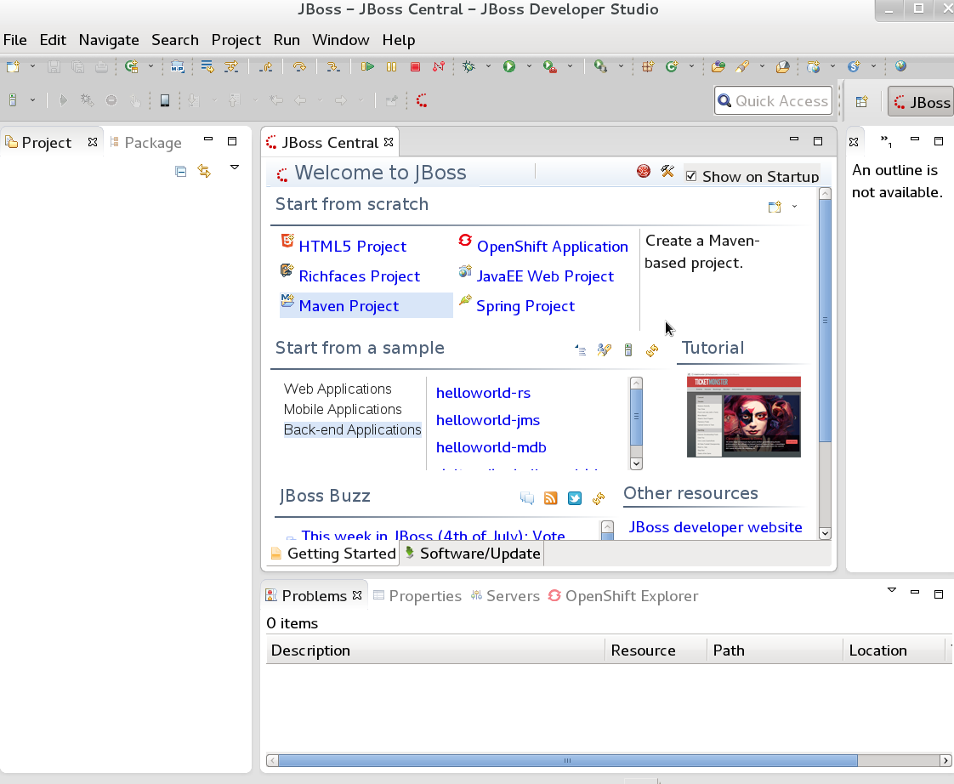This screenshot has width=954, height=784.
Task: Click the JBoss Buzz RSS feed icon
Action: coord(551,498)
